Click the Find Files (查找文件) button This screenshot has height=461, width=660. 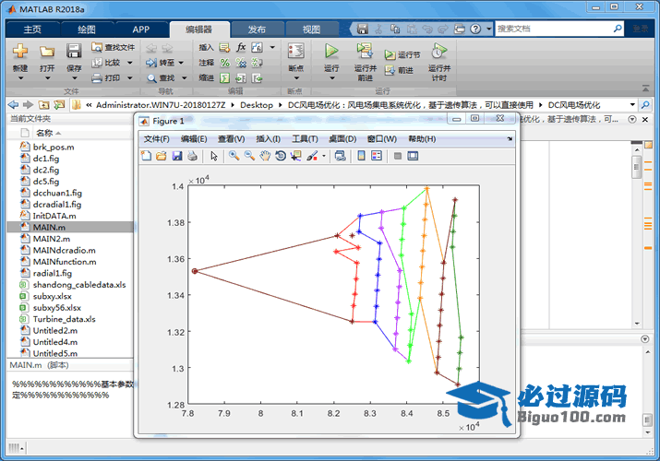click(x=114, y=47)
